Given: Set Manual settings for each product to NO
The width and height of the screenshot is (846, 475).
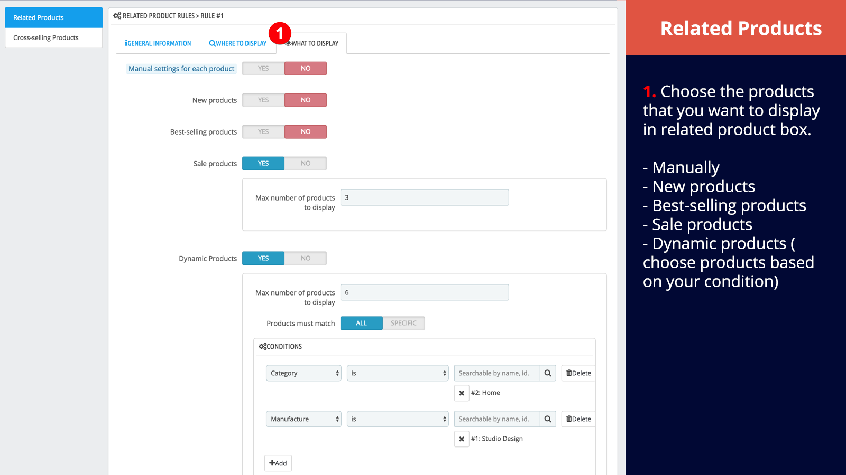Looking at the screenshot, I should pyautogui.click(x=306, y=69).
